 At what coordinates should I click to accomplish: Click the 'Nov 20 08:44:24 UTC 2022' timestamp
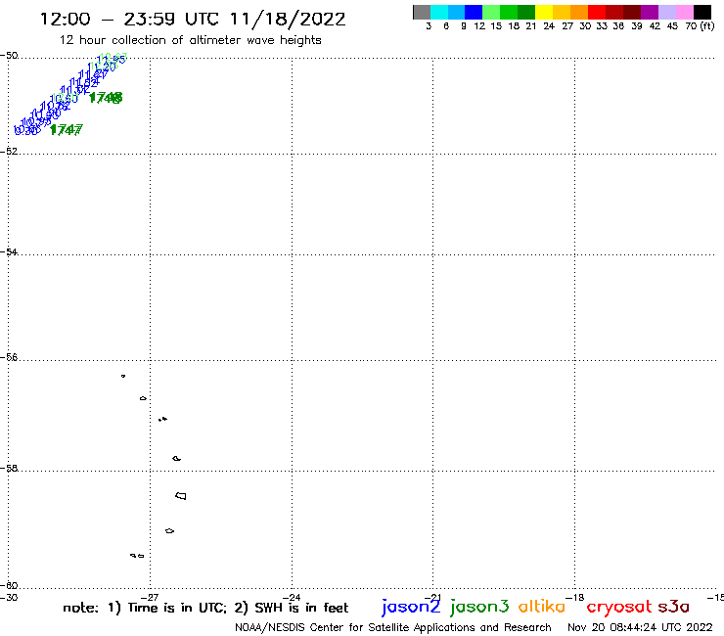tap(640, 627)
